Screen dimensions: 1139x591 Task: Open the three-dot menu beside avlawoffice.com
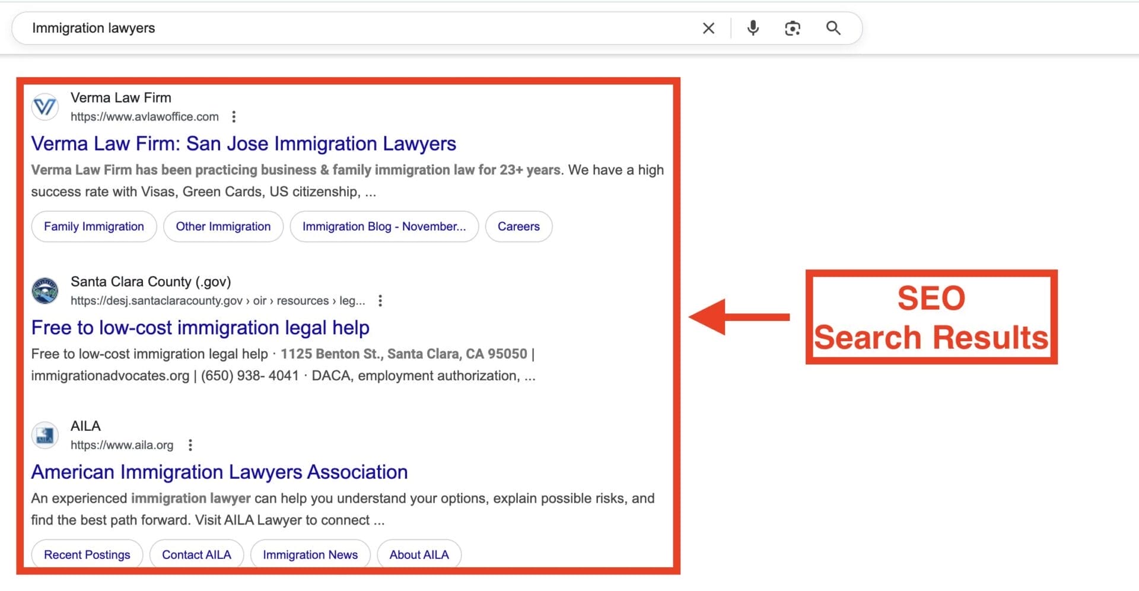234,117
